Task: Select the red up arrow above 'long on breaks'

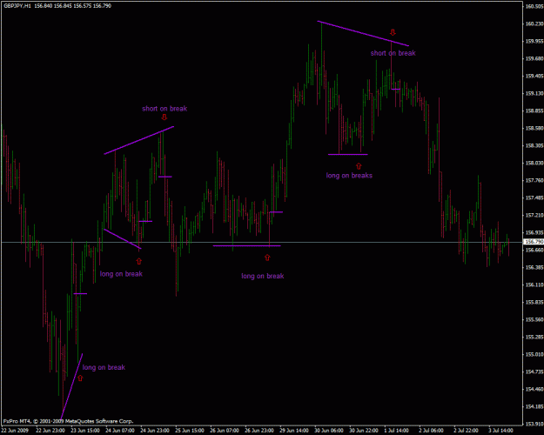Action: pyautogui.click(x=359, y=166)
